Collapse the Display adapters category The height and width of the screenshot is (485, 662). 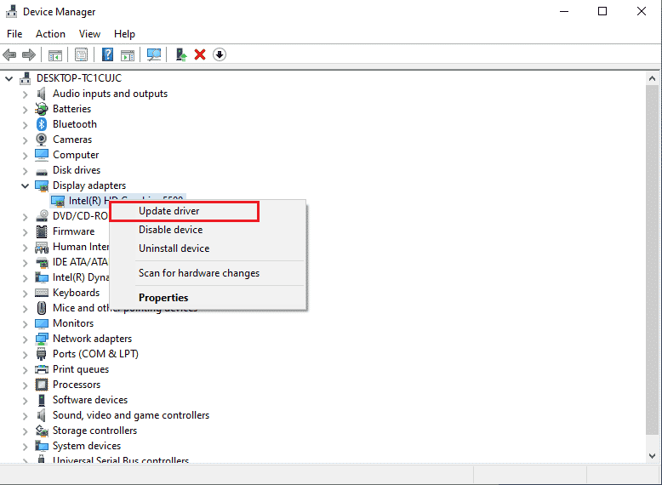pyautogui.click(x=25, y=185)
